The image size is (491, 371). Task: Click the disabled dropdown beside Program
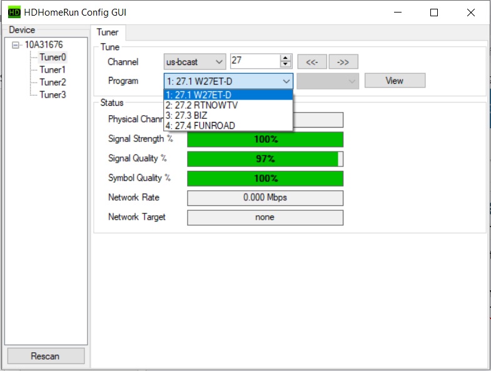click(328, 81)
